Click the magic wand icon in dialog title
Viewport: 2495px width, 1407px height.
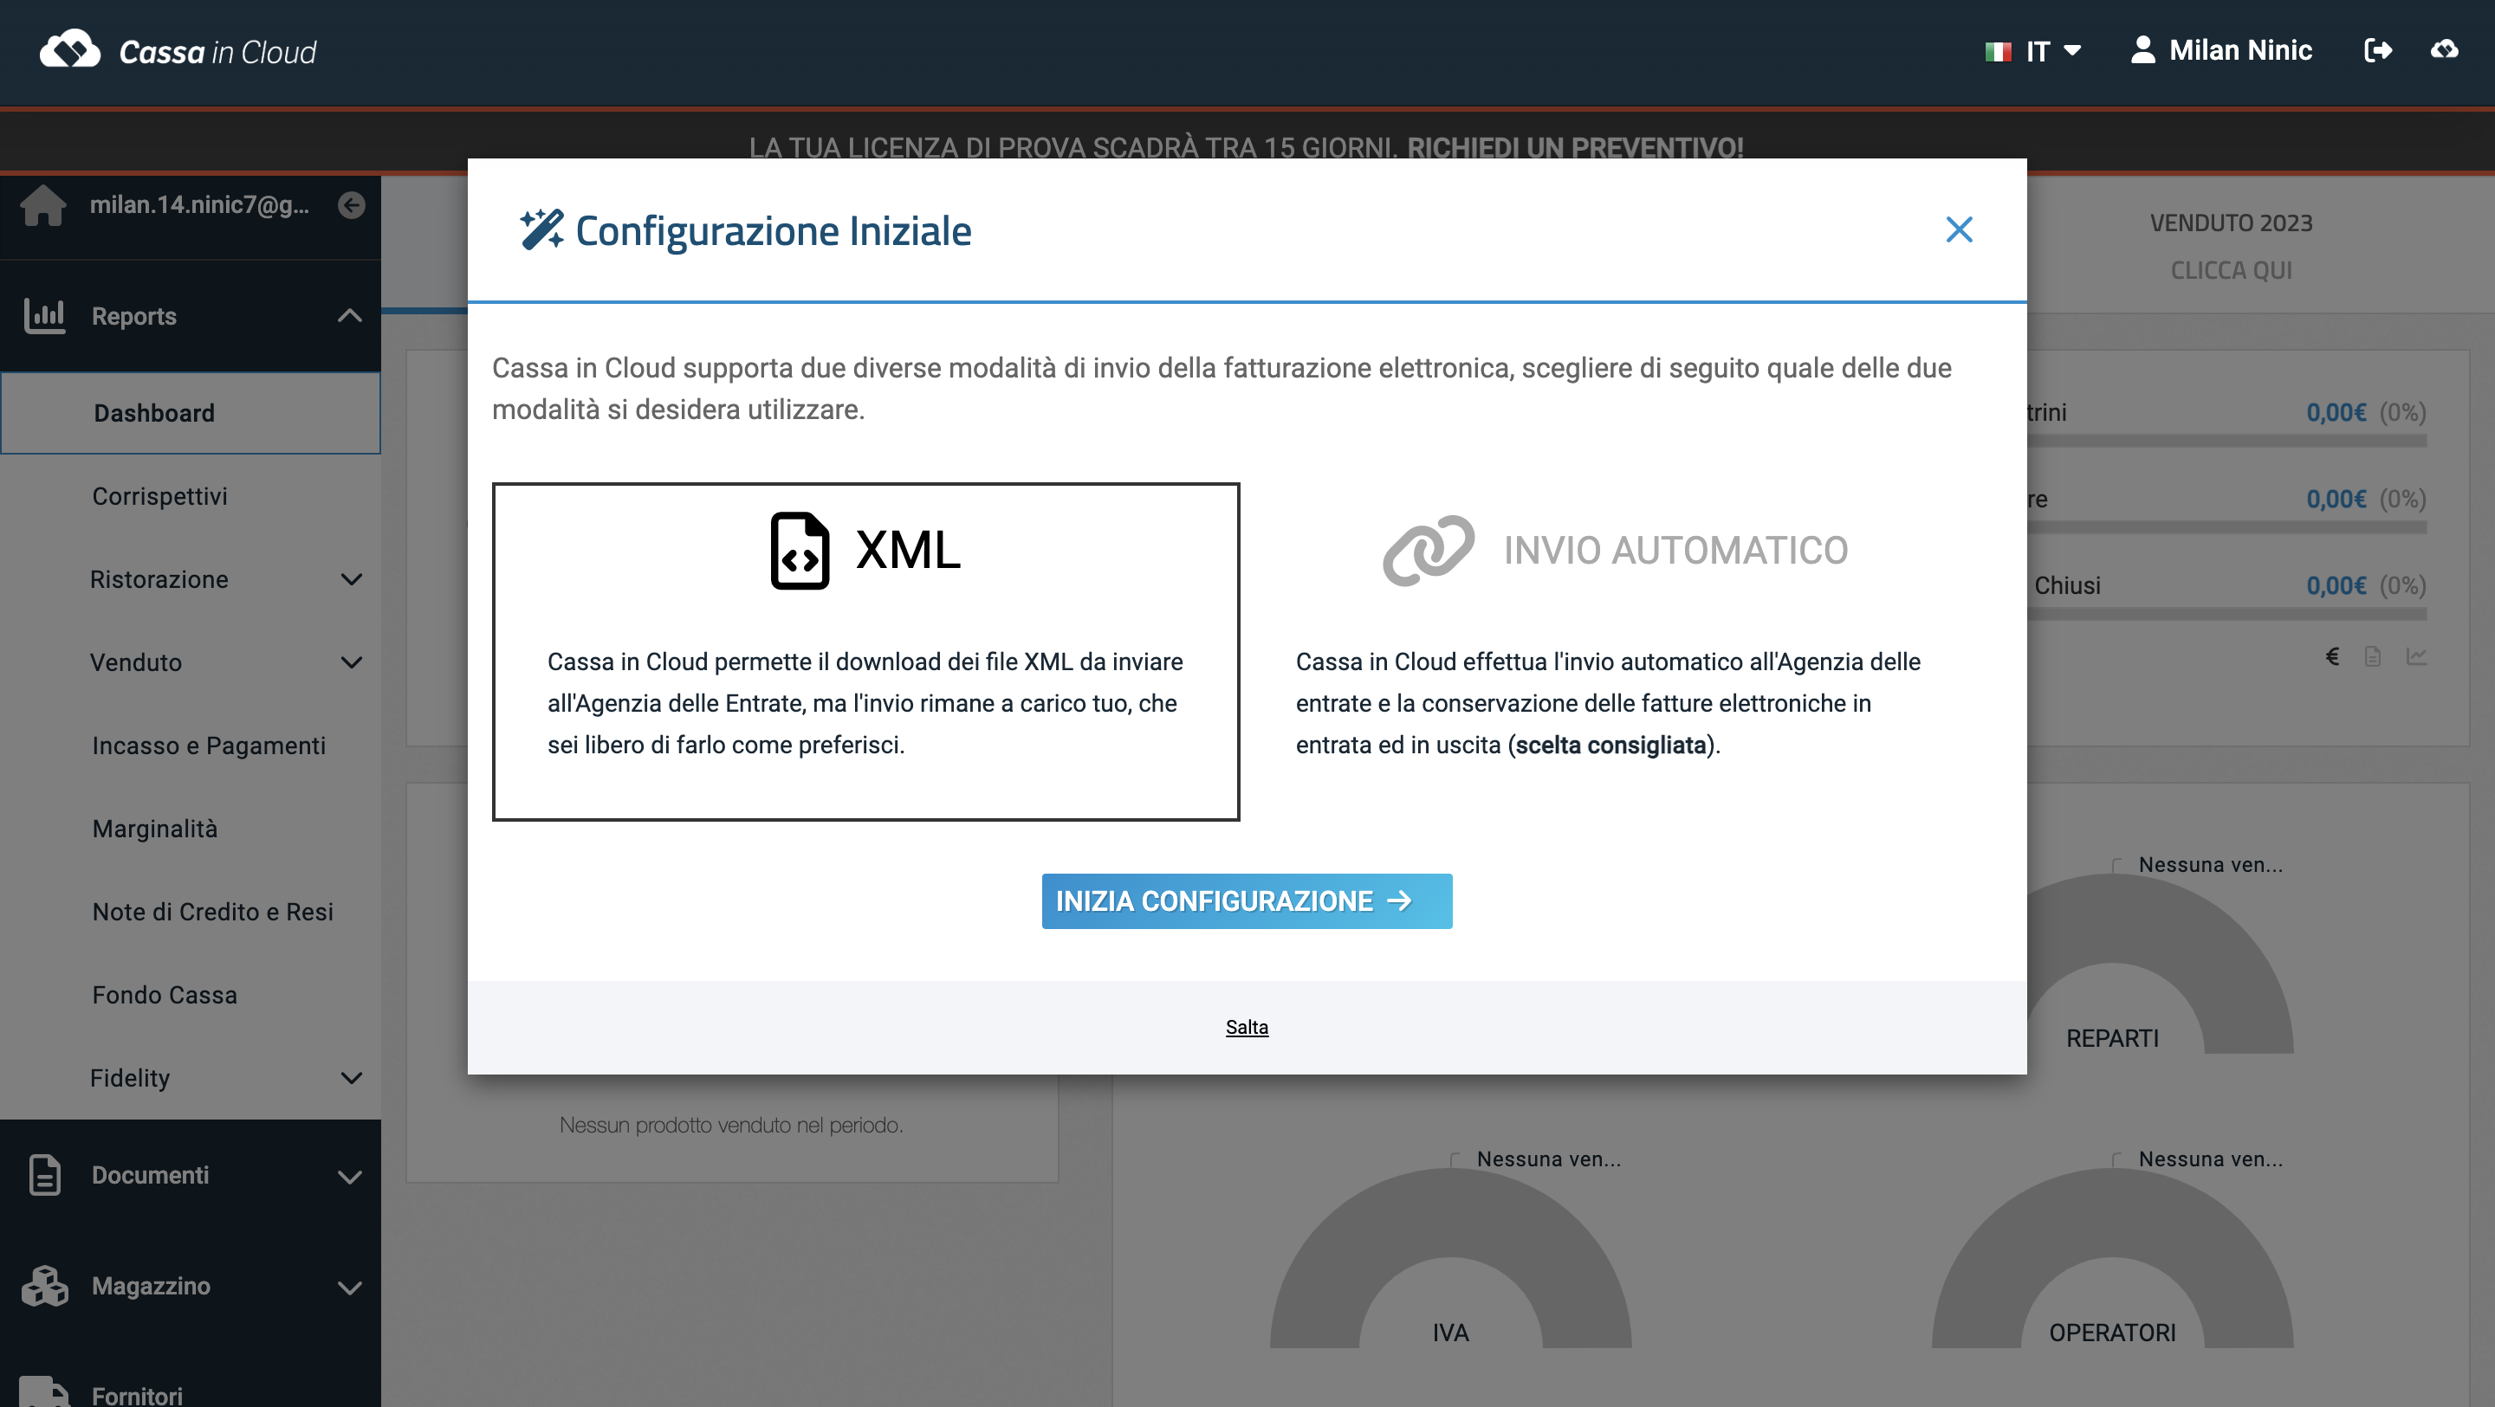coord(541,229)
